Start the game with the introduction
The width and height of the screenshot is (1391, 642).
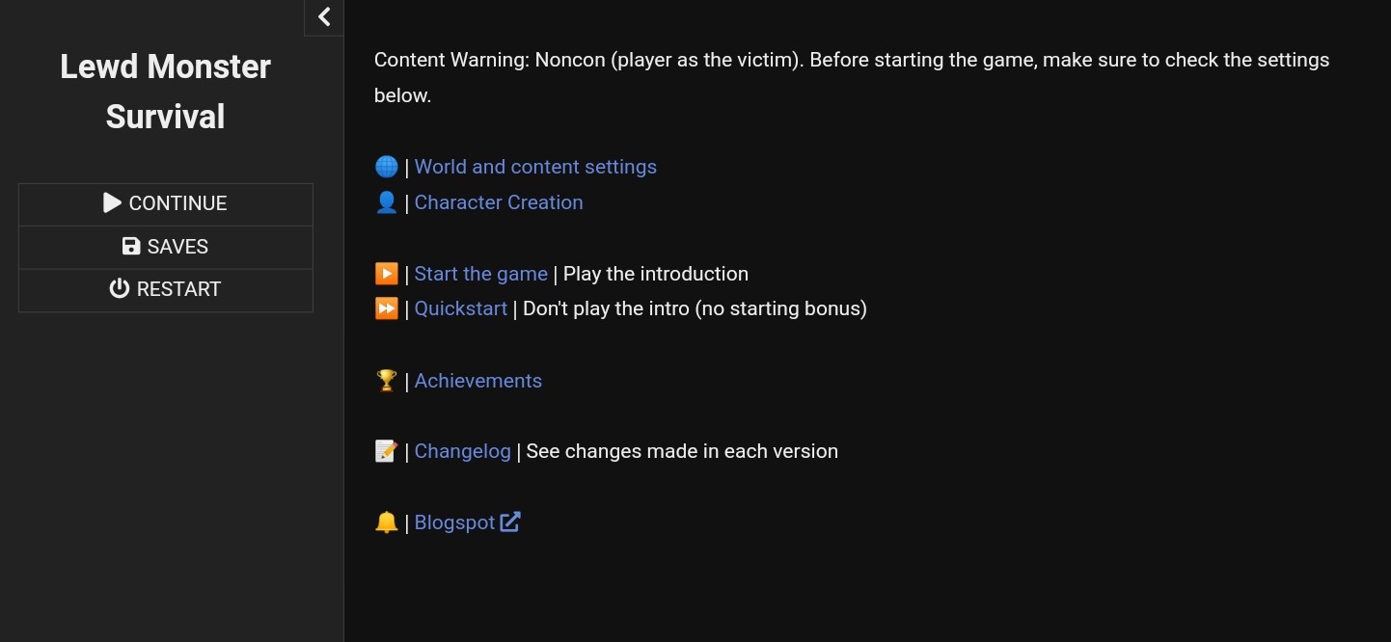coord(480,274)
